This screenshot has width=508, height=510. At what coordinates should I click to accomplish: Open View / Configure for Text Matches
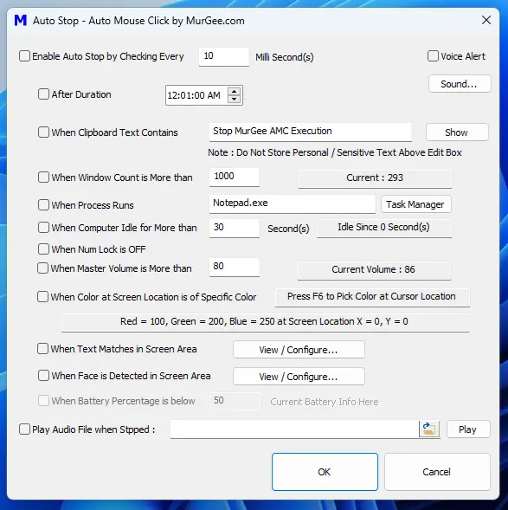(x=299, y=350)
